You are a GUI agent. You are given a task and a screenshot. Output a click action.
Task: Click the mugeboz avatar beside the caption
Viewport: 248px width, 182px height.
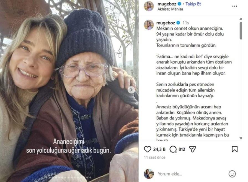pos(149,25)
